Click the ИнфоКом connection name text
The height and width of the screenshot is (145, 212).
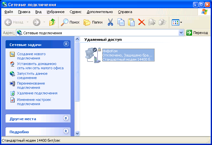(110, 51)
